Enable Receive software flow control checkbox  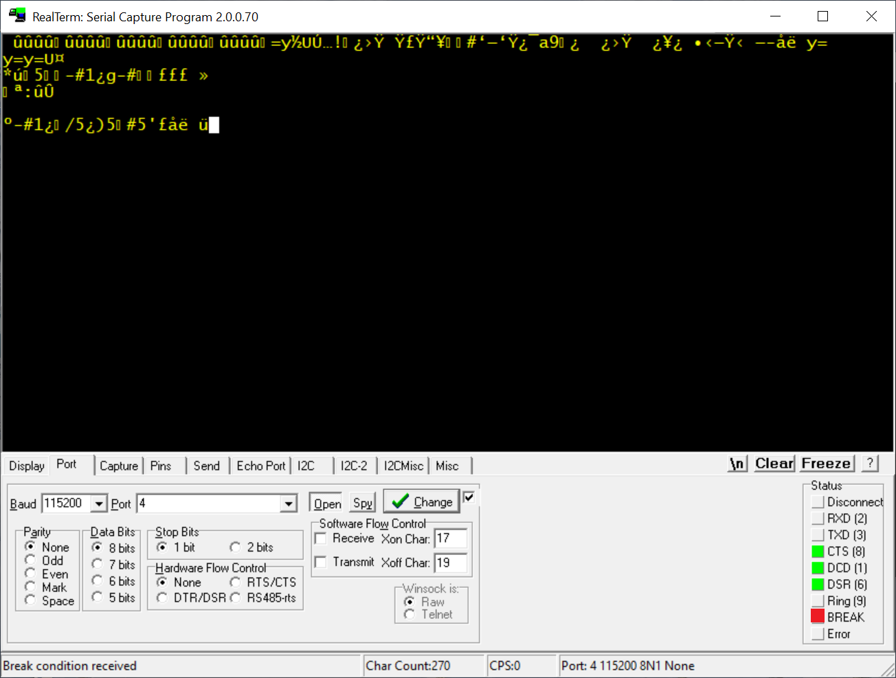point(321,539)
